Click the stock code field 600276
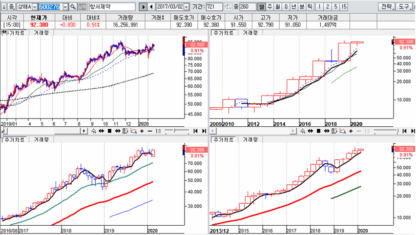Image resolution: width=416 pixels, height=235 pixels. pos(50,7)
